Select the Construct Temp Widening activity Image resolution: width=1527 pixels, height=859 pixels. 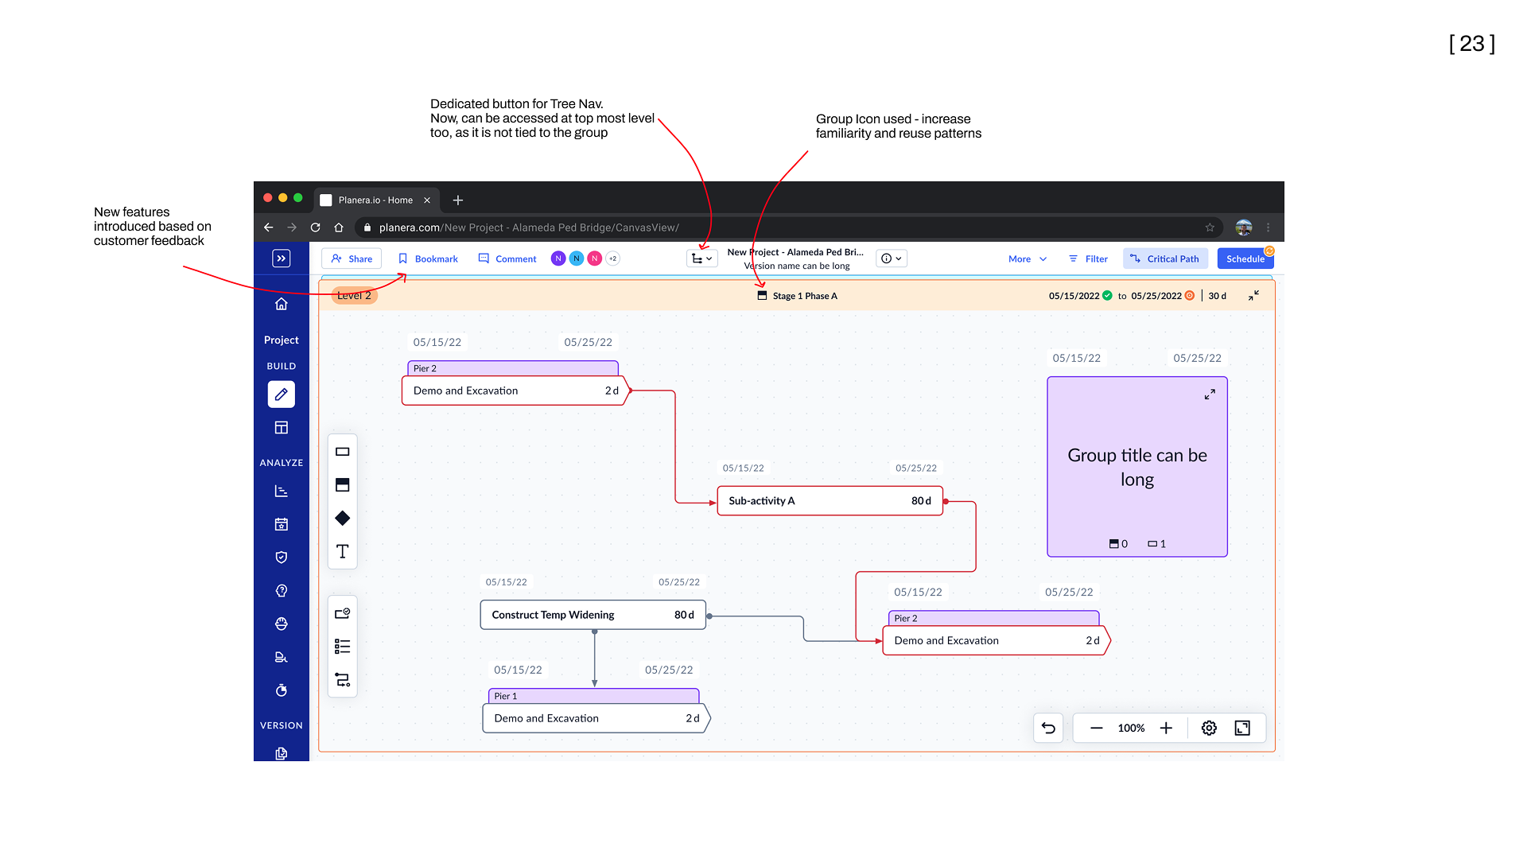pyautogui.click(x=593, y=615)
